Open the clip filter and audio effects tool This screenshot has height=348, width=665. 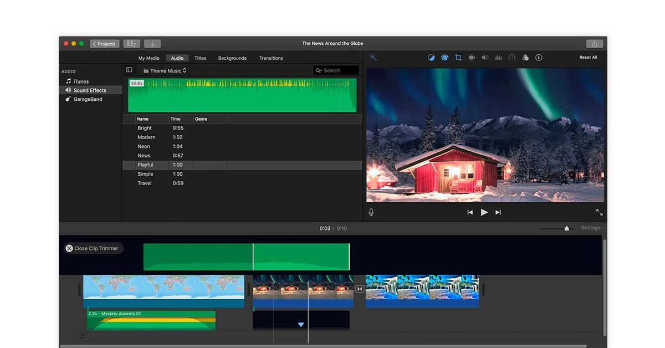coord(525,58)
